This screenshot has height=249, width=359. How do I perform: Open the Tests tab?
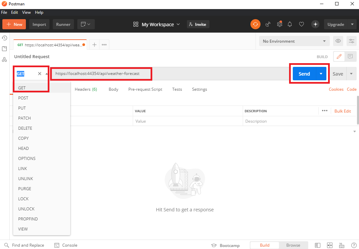[177, 89]
